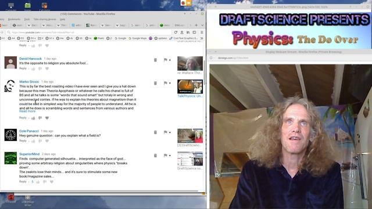372x209 pixels.
Task: Like Cole Panacci's comment
Action: coord(33,141)
